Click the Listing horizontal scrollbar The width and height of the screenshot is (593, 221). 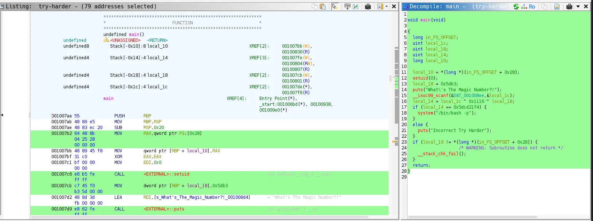point(199,217)
